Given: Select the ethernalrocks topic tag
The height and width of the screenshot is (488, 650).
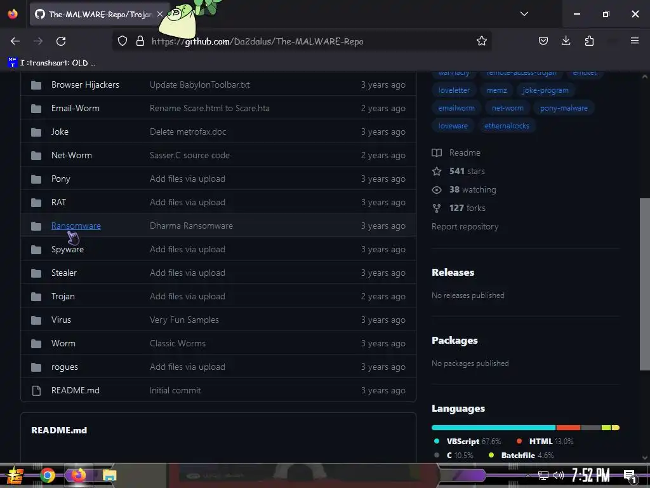Looking at the screenshot, I should pos(507,126).
